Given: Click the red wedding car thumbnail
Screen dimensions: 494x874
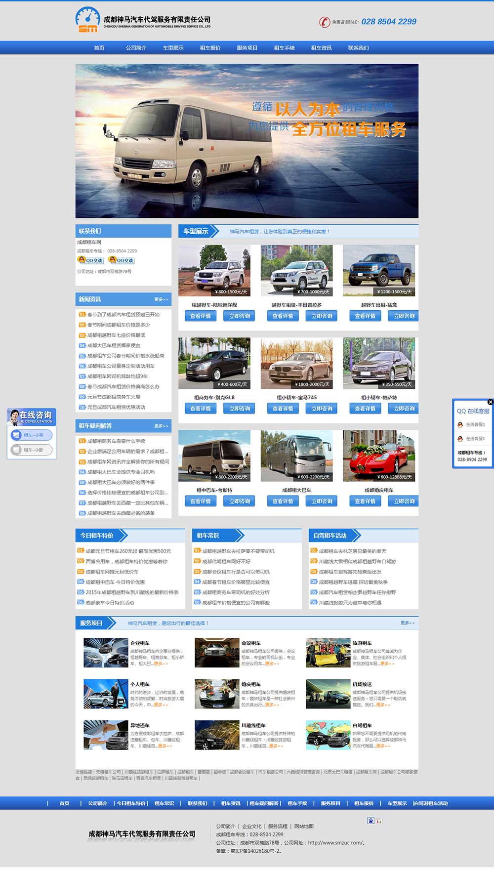Looking at the screenshot, I should (379, 456).
